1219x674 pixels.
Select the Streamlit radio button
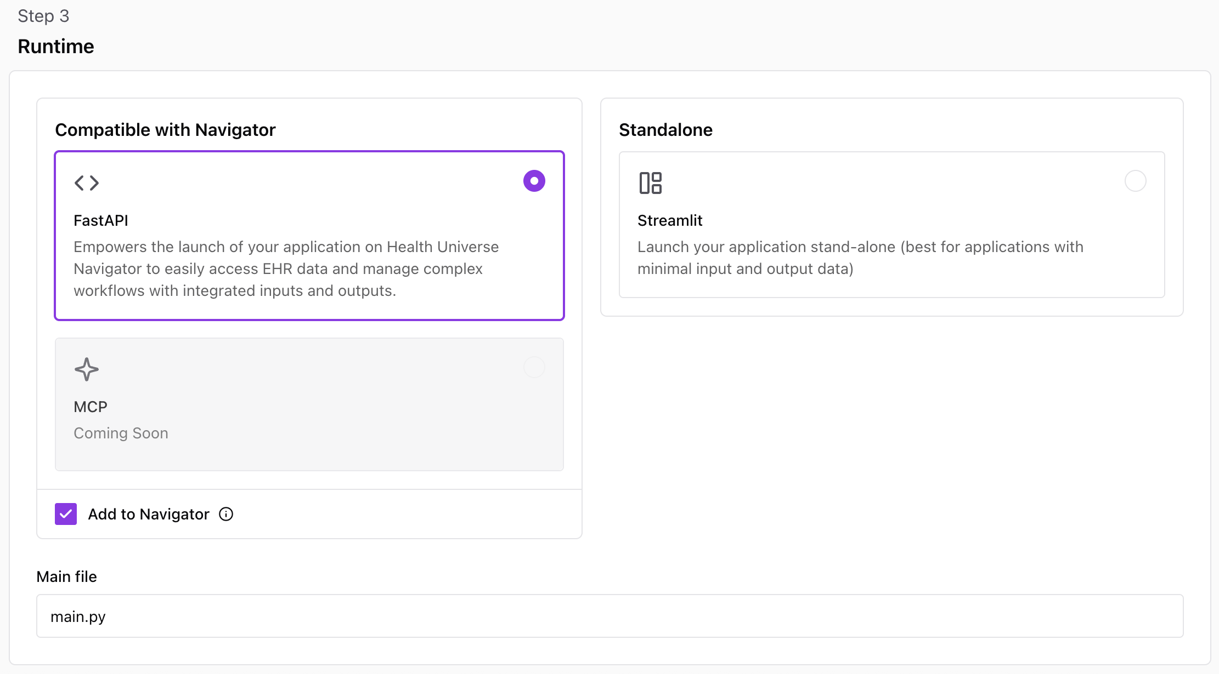tap(1135, 181)
